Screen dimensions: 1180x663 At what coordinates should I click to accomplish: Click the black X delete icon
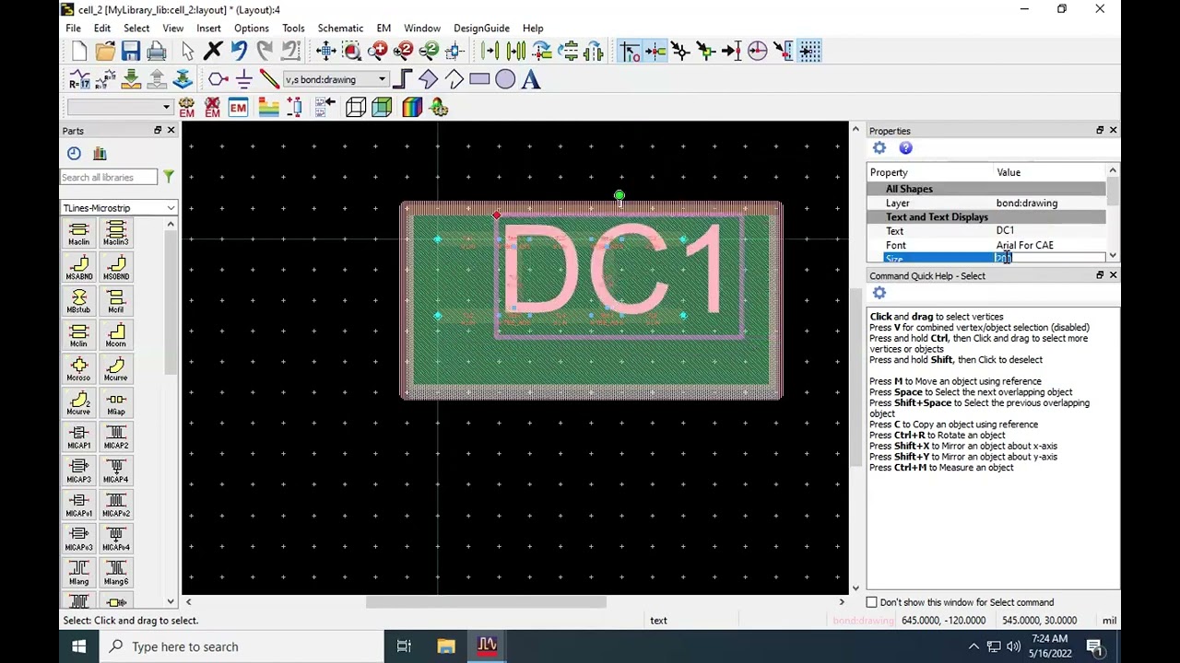pyautogui.click(x=213, y=52)
